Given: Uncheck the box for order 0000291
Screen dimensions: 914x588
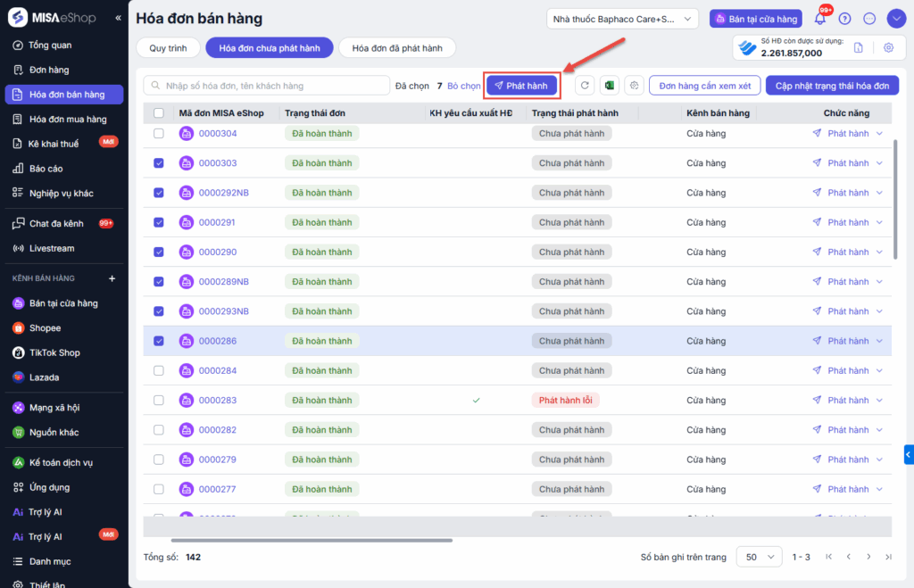Looking at the screenshot, I should point(159,222).
